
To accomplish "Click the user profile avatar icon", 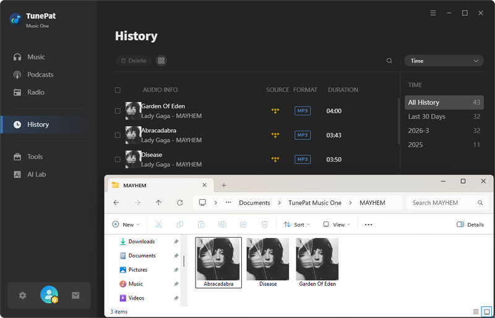I will [49, 295].
